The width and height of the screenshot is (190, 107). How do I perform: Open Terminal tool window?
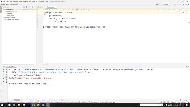tap(64, 100)
